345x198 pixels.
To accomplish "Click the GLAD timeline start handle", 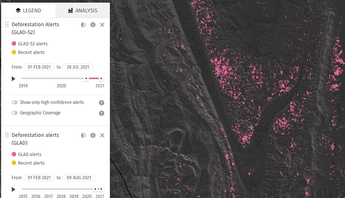I will [95, 189].
